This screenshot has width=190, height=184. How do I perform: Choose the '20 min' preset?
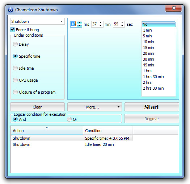[159, 53]
